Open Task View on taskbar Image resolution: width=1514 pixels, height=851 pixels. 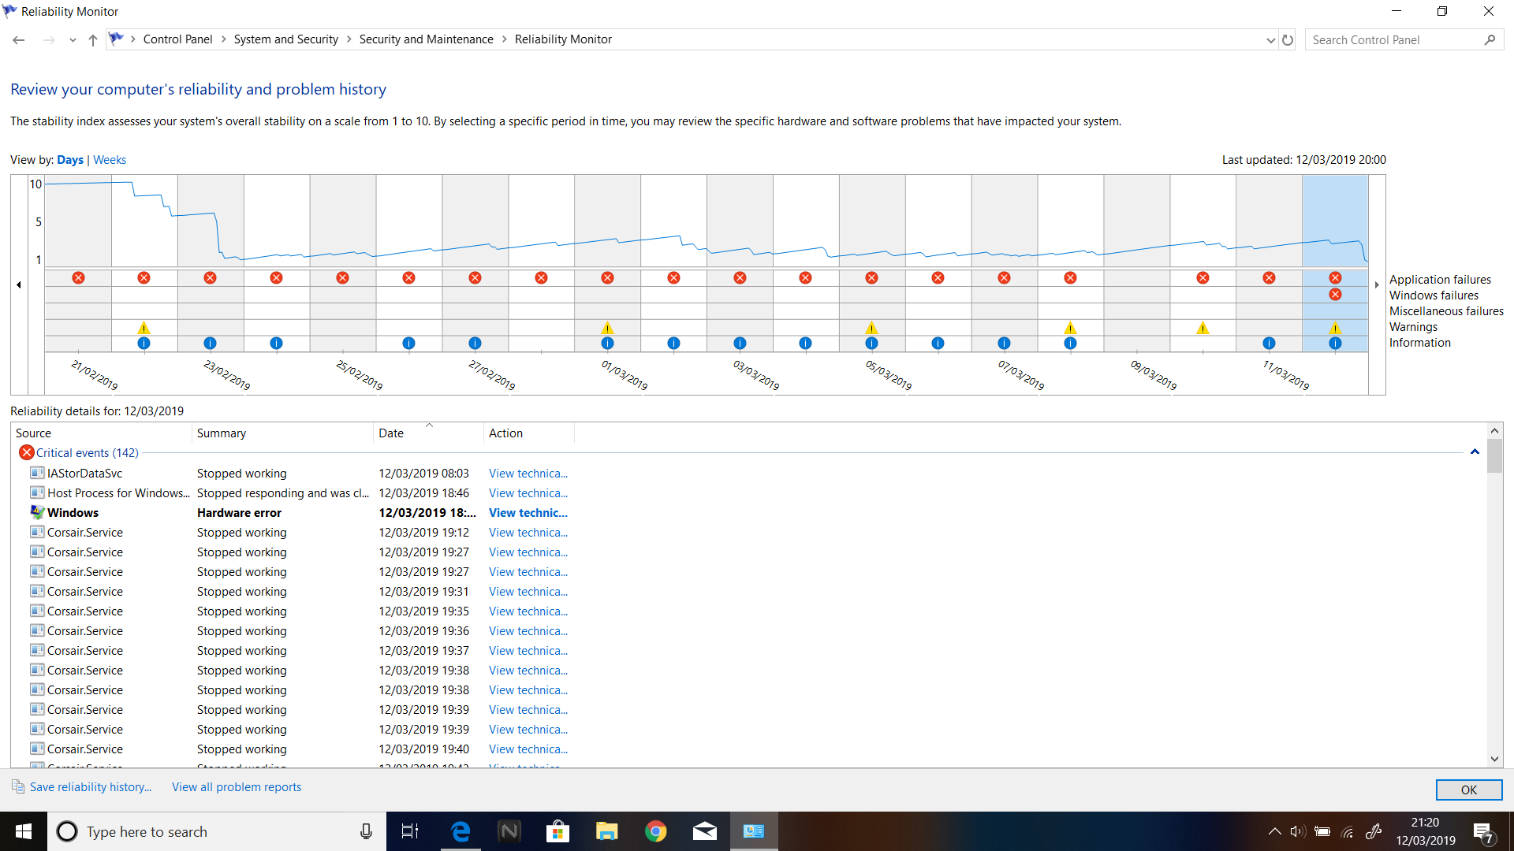410,831
